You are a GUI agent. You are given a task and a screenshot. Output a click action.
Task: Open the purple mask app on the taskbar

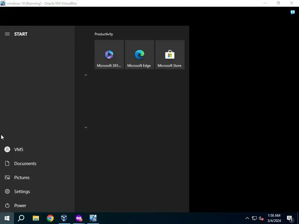[79, 218]
